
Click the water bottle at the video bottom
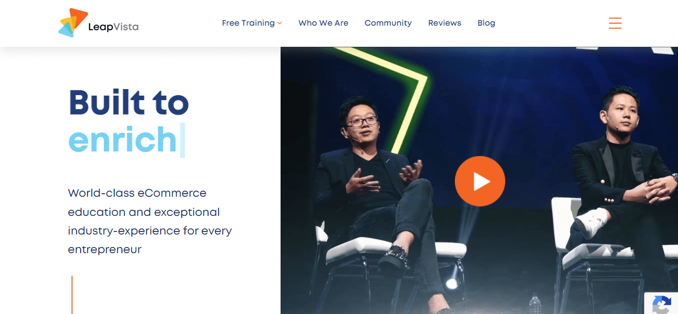pos(535,304)
